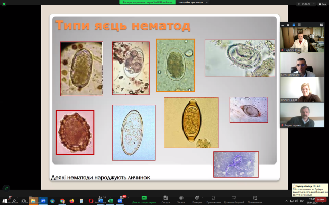The image size is (329, 205).
Task: Open the Windows Start menu
Action: (4, 201)
